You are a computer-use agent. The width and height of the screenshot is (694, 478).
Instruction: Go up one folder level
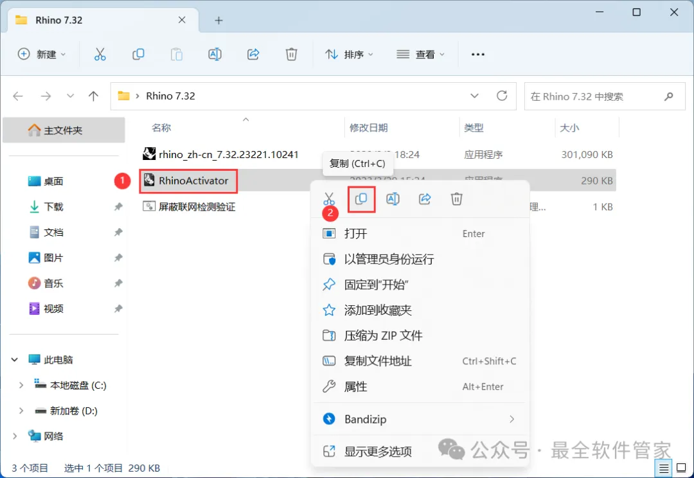(x=93, y=96)
